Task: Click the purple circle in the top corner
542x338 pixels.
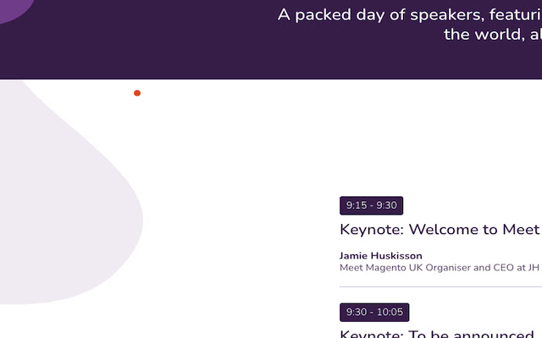Action: [13, 7]
